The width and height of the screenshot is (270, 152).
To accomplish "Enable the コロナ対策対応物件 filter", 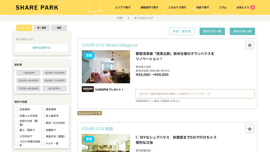I will click(x=17, y=143).
